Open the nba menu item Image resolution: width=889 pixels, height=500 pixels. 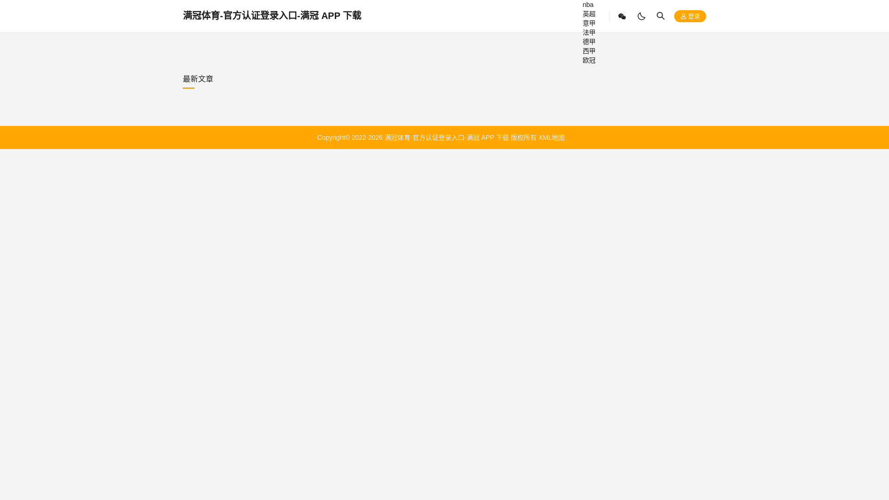coord(588,5)
